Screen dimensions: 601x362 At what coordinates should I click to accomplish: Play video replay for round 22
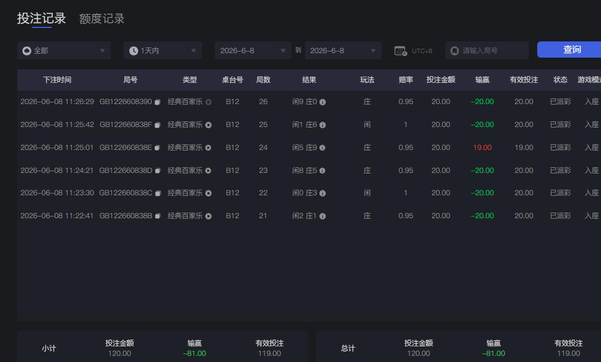(208, 193)
